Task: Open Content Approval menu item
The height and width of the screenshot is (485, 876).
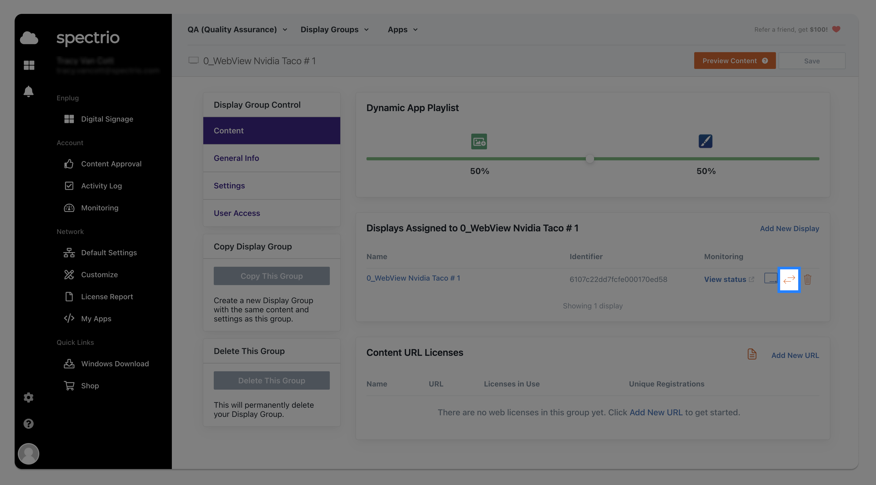Action: point(111,164)
